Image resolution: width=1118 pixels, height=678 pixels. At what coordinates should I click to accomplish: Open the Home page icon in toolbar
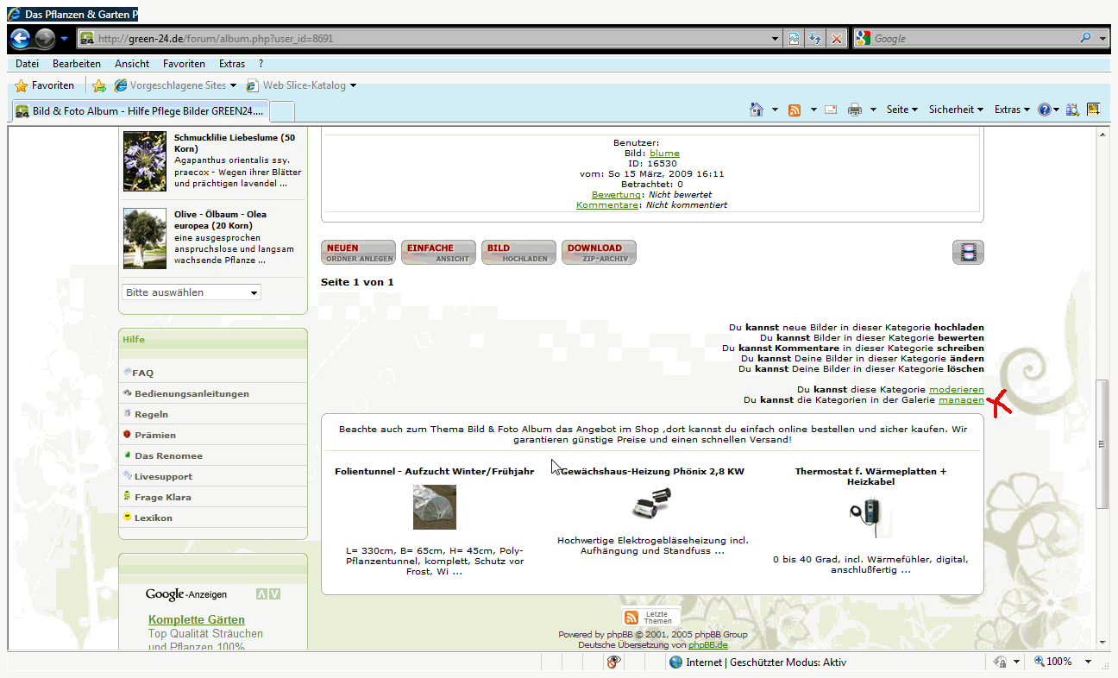pos(757,110)
